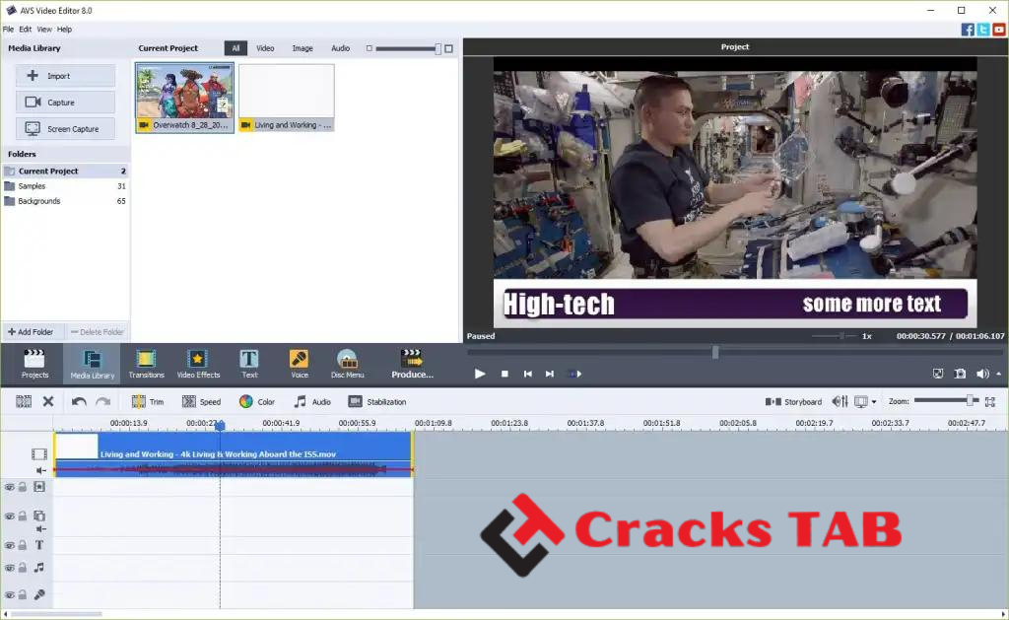
Task: Toggle visibility of video effects track
Action: point(10,487)
